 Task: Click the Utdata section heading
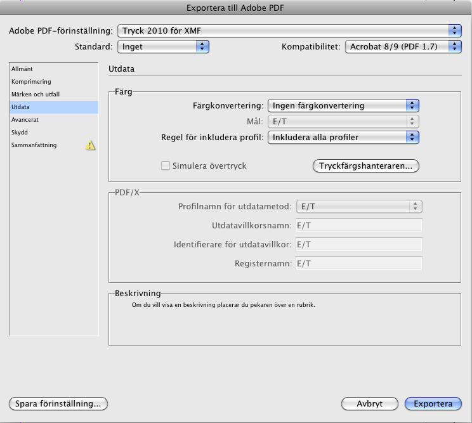tap(121, 69)
